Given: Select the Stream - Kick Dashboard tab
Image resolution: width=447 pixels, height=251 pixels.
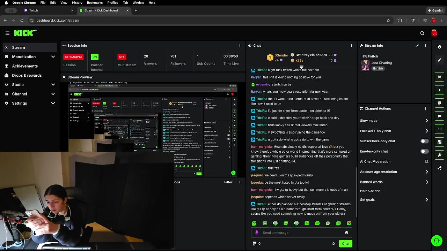Looking at the screenshot, I should click(x=104, y=10).
